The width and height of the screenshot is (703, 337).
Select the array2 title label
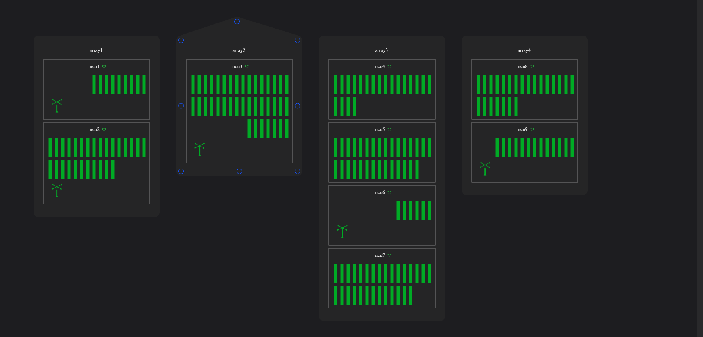pos(239,50)
